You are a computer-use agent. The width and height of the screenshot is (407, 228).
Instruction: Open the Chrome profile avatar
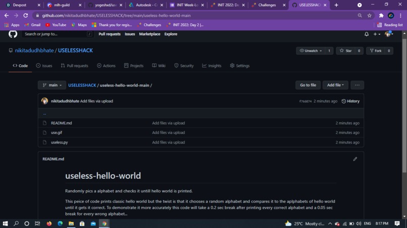(x=391, y=16)
